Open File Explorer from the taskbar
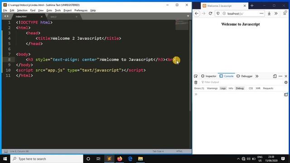This screenshot has width=290, height=163. point(140,159)
